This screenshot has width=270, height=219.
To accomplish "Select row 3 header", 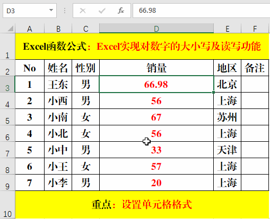I will click(x=7, y=84).
